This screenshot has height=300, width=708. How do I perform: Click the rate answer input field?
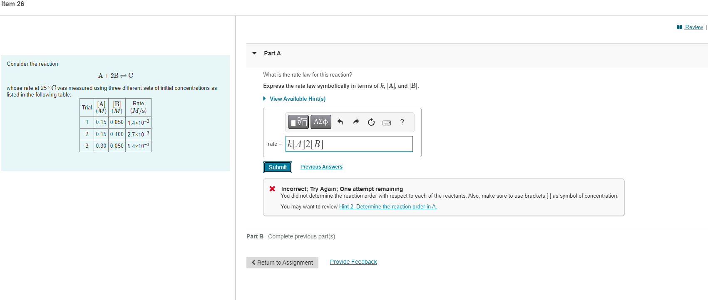pos(349,144)
